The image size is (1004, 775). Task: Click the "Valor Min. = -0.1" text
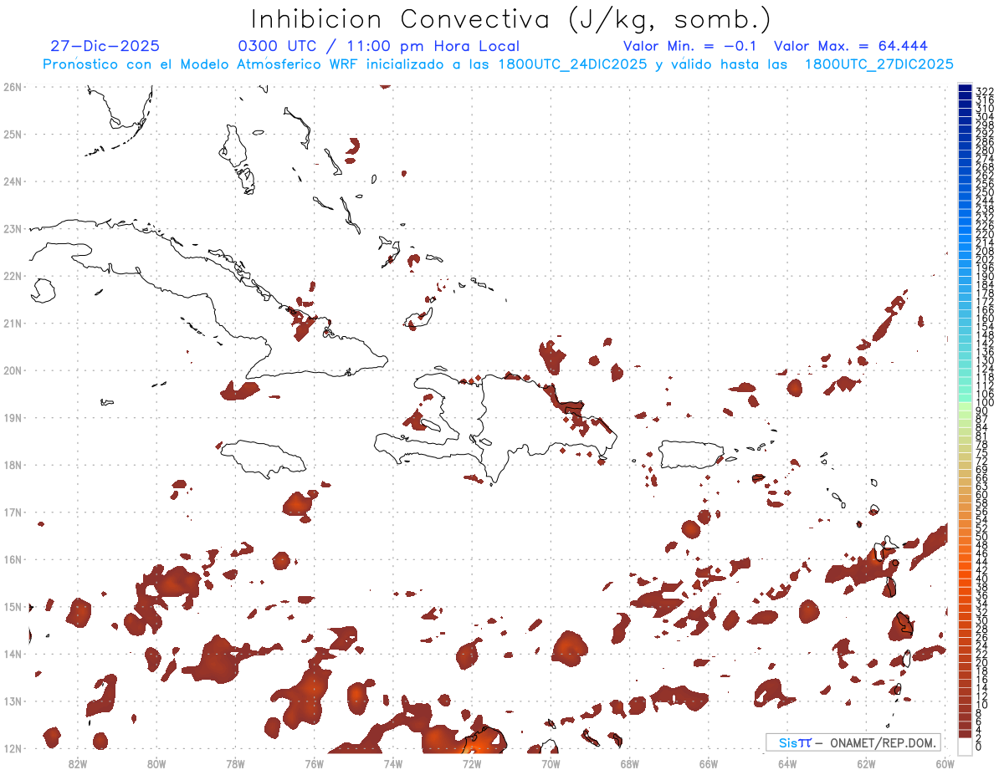click(690, 46)
